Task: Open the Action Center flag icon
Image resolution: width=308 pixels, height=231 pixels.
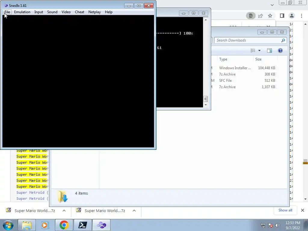Action: click(270, 225)
